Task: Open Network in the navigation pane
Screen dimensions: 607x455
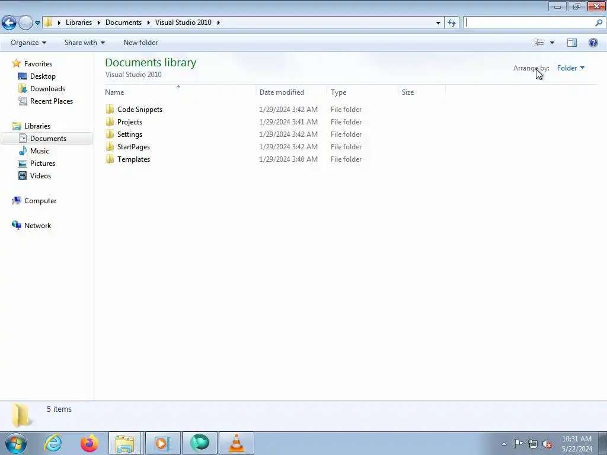Action: click(37, 226)
